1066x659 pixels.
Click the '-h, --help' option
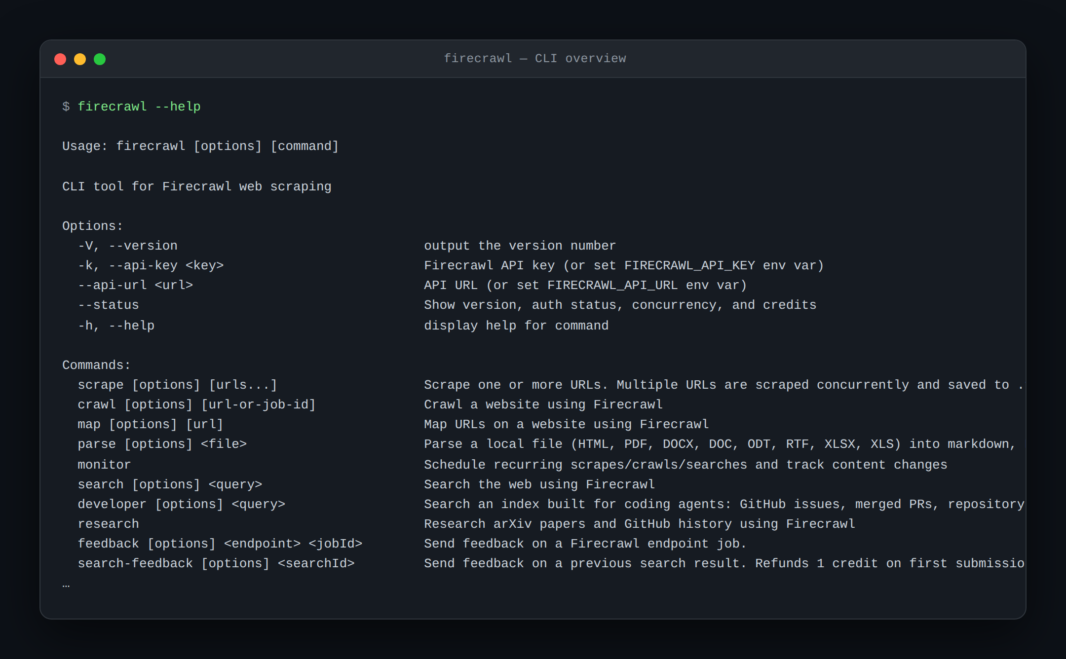(x=116, y=326)
